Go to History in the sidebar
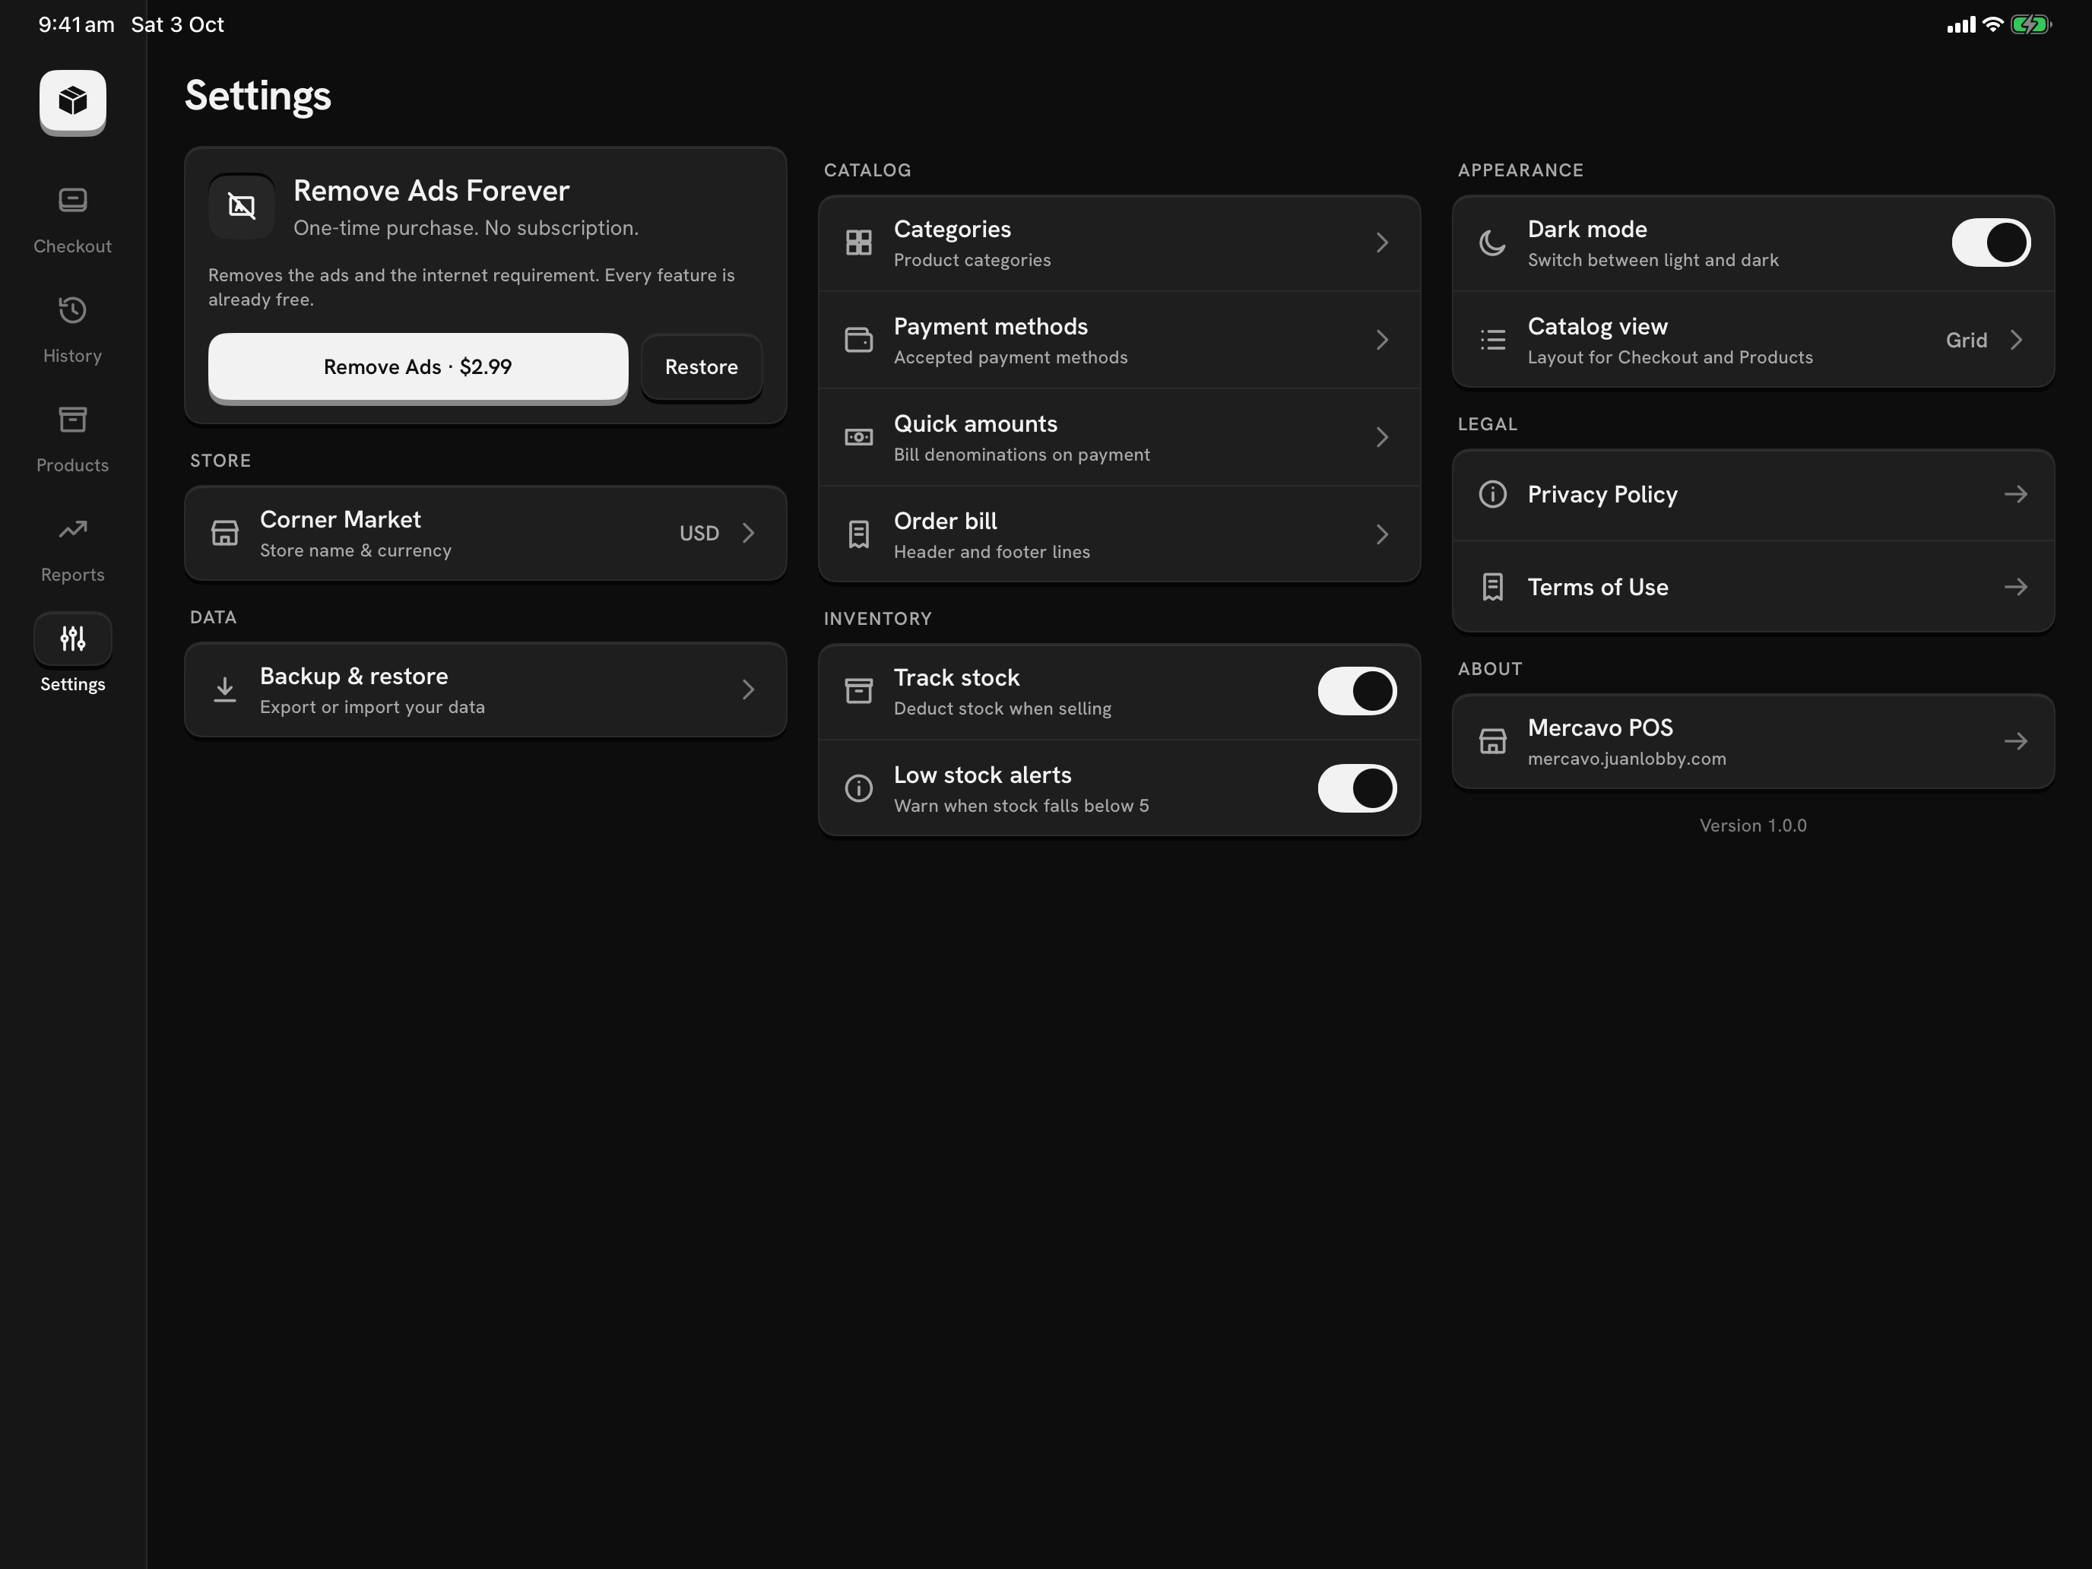 tap(73, 330)
